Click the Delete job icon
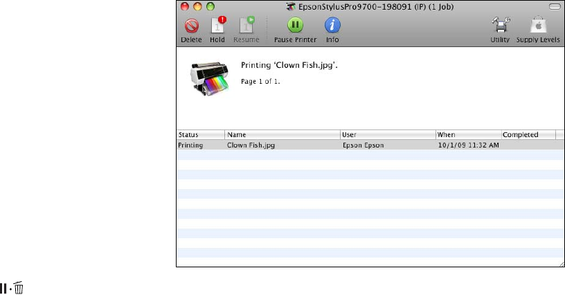565x295 pixels. click(x=191, y=26)
